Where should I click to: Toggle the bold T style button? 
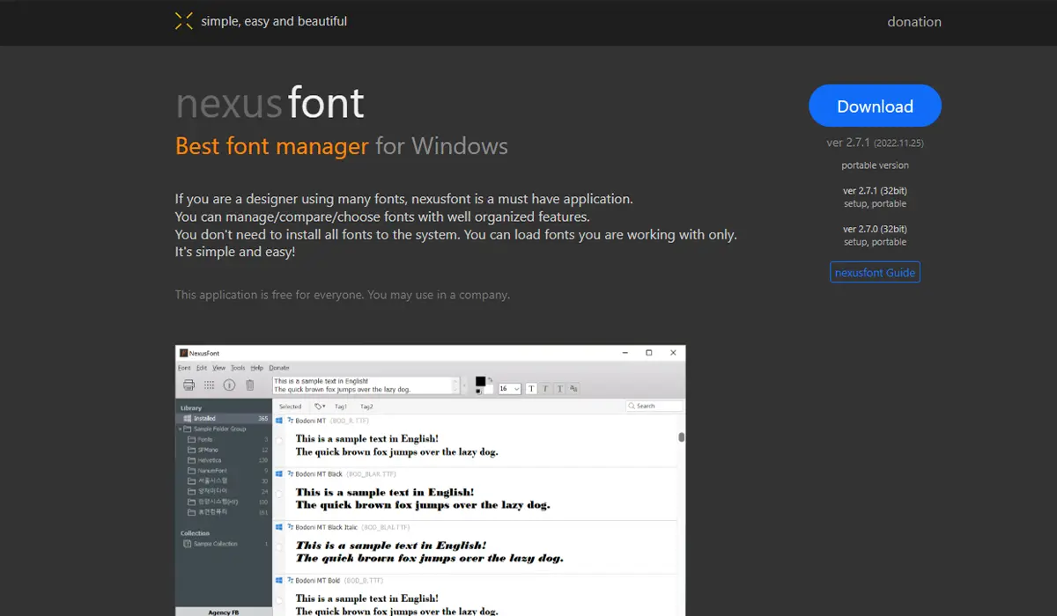(x=531, y=388)
